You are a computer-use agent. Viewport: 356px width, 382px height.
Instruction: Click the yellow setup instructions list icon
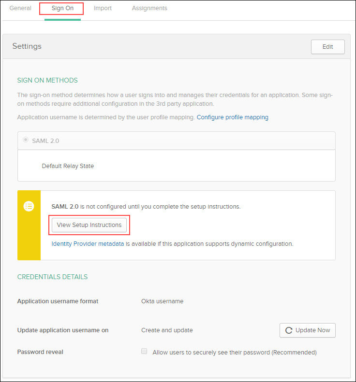(29, 206)
